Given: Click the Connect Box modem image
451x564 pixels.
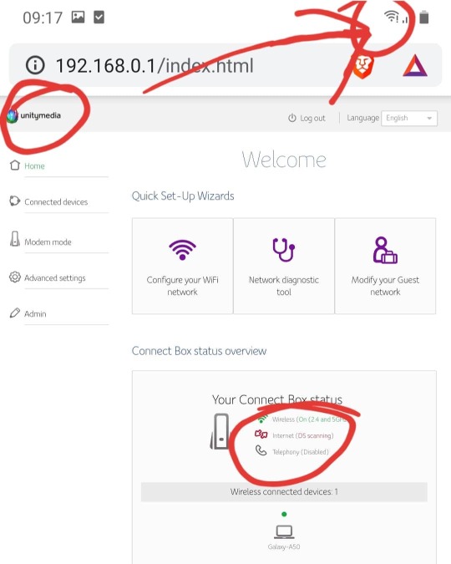Looking at the screenshot, I should [x=220, y=431].
